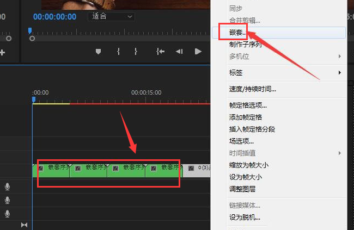Click 缩放为帧大小 menu option
354x230 pixels.
(x=248, y=165)
